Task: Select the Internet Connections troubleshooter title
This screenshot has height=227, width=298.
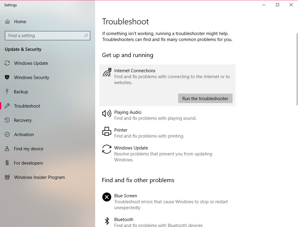Action: point(134,71)
